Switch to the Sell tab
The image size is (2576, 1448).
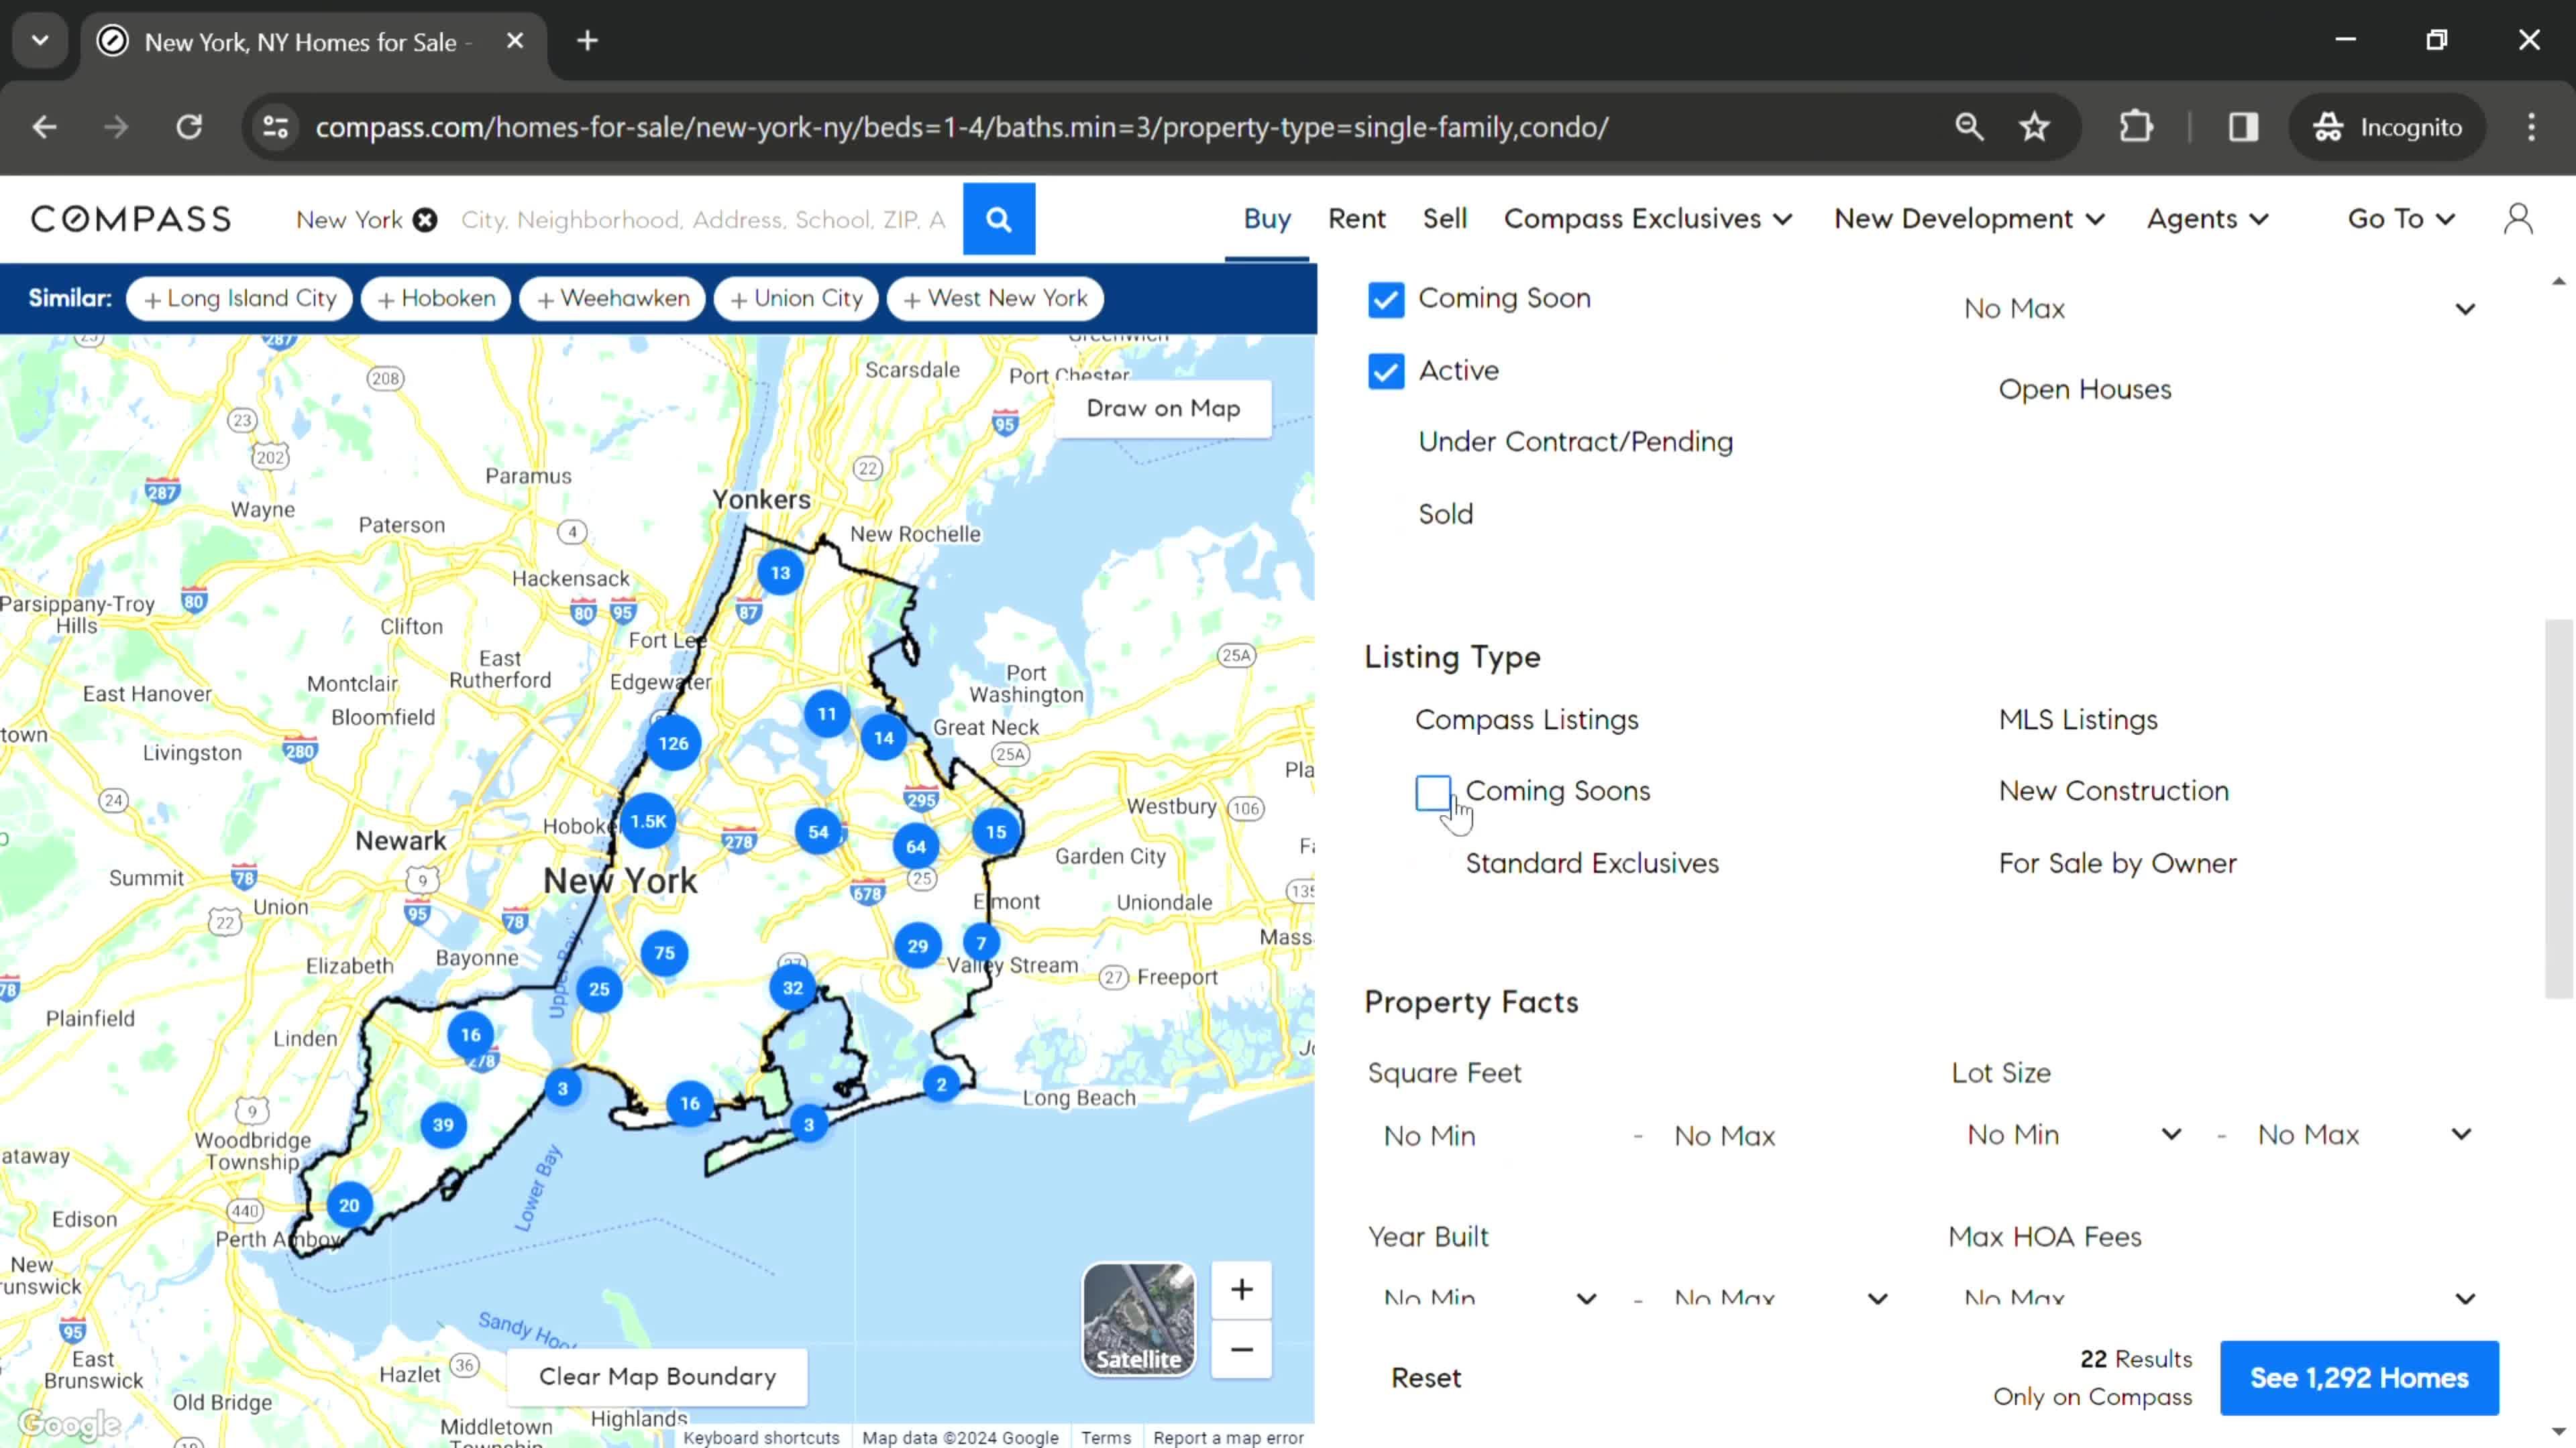(1444, 219)
